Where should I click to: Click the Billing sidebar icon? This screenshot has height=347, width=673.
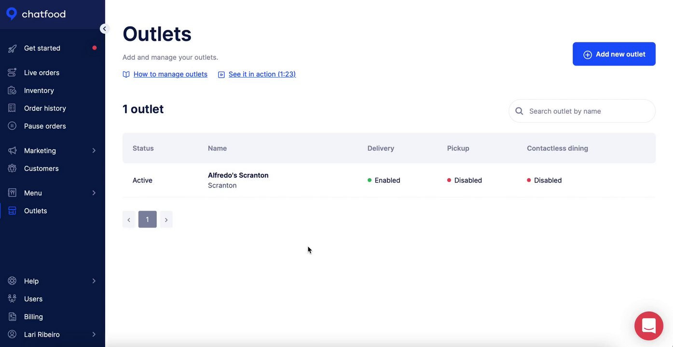13,317
